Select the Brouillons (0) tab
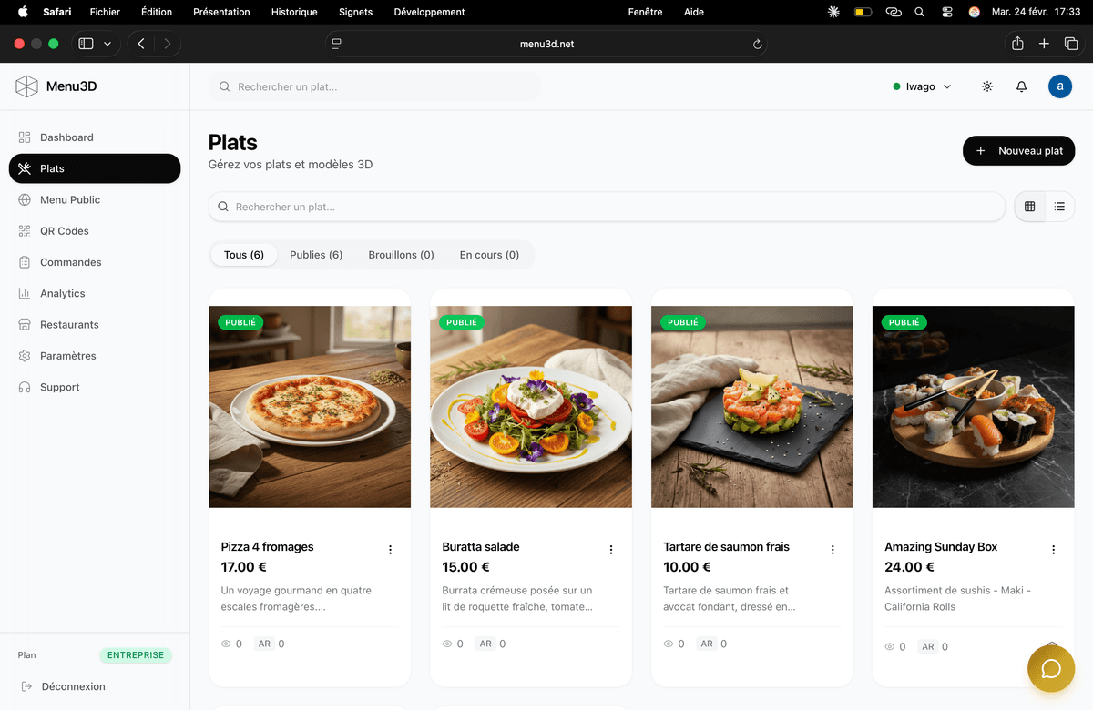Image resolution: width=1093 pixels, height=710 pixels. point(401,255)
